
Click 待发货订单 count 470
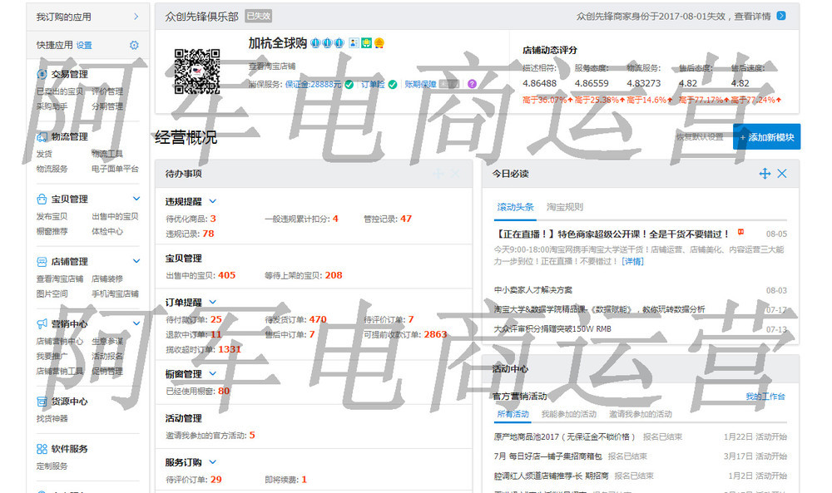pyautogui.click(x=318, y=319)
